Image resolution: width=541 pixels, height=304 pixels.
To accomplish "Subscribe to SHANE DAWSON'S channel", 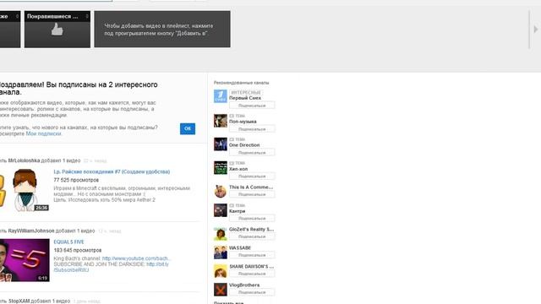I will click(252, 274).
